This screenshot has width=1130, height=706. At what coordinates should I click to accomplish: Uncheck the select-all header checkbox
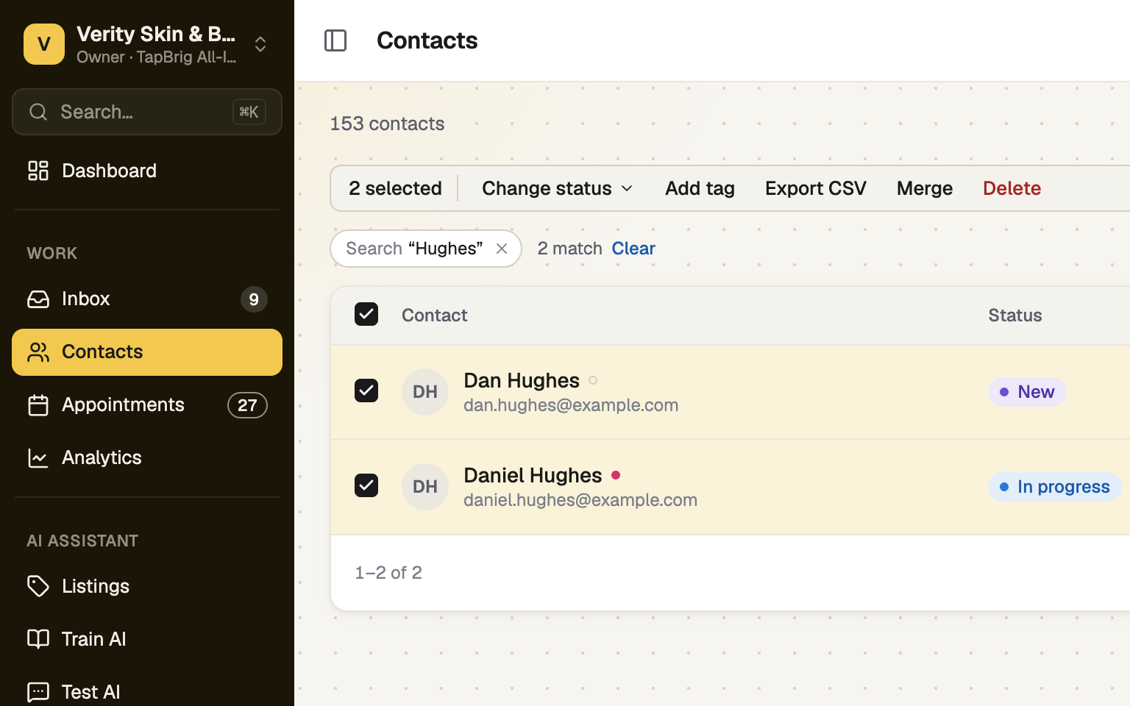[366, 315]
